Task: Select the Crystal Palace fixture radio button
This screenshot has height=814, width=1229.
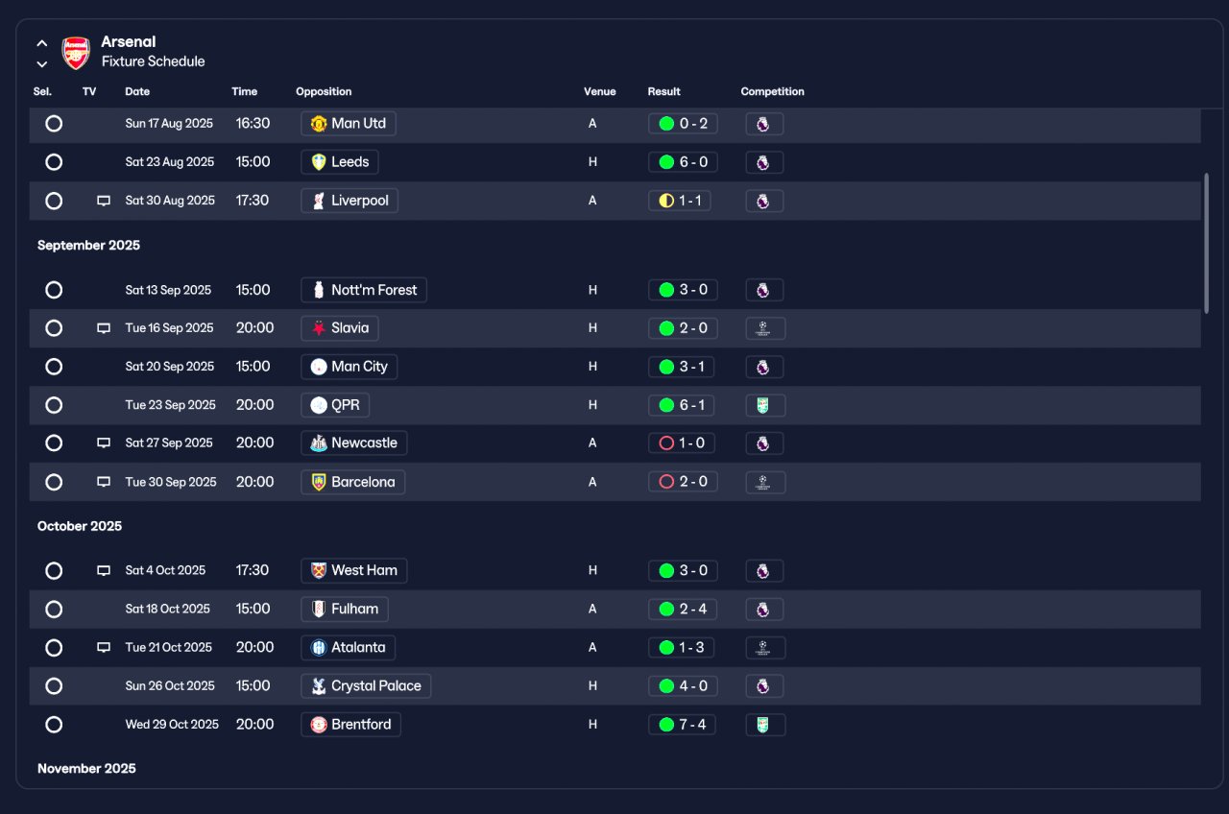Action: [x=54, y=686]
